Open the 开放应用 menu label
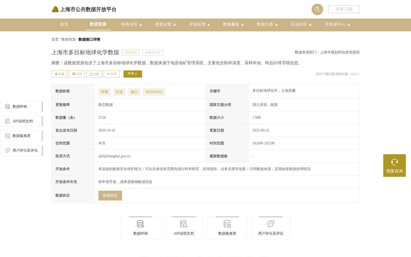Viewport: 411px width, 257px height. (197, 24)
